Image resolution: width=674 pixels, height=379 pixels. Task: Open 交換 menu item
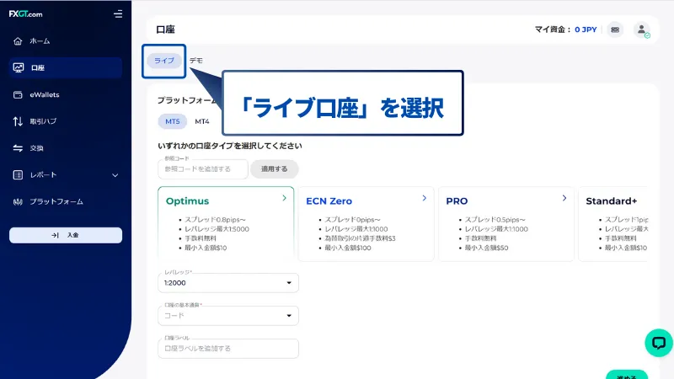[x=36, y=148]
